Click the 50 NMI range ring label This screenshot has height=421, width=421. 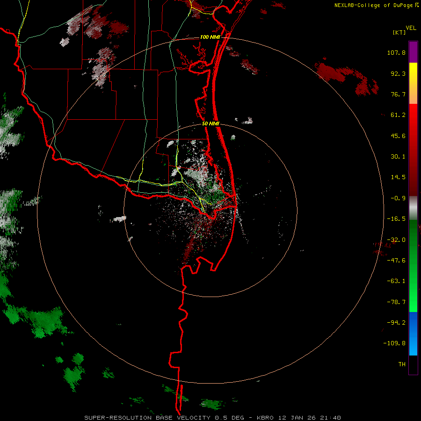pos(210,124)
